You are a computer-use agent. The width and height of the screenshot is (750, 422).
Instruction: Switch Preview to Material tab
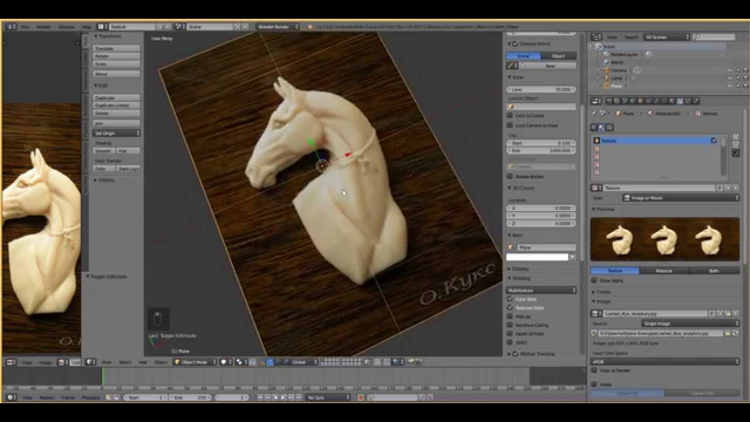click(x=664, y=271)
